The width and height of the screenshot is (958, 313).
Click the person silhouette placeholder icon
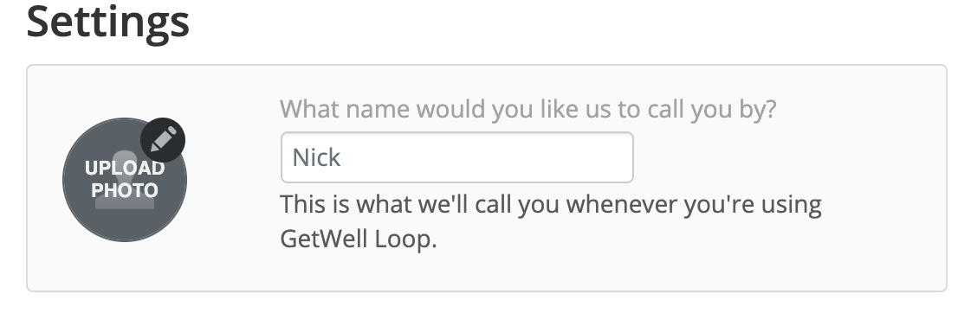125,179
